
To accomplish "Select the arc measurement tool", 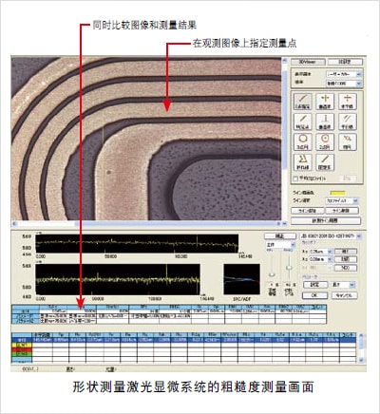I will pos(348,141).
